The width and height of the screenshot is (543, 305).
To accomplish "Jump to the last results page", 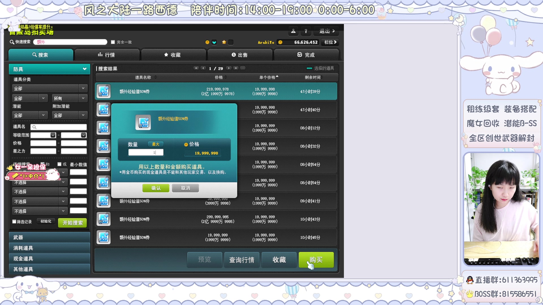I will tap(236, 68).
